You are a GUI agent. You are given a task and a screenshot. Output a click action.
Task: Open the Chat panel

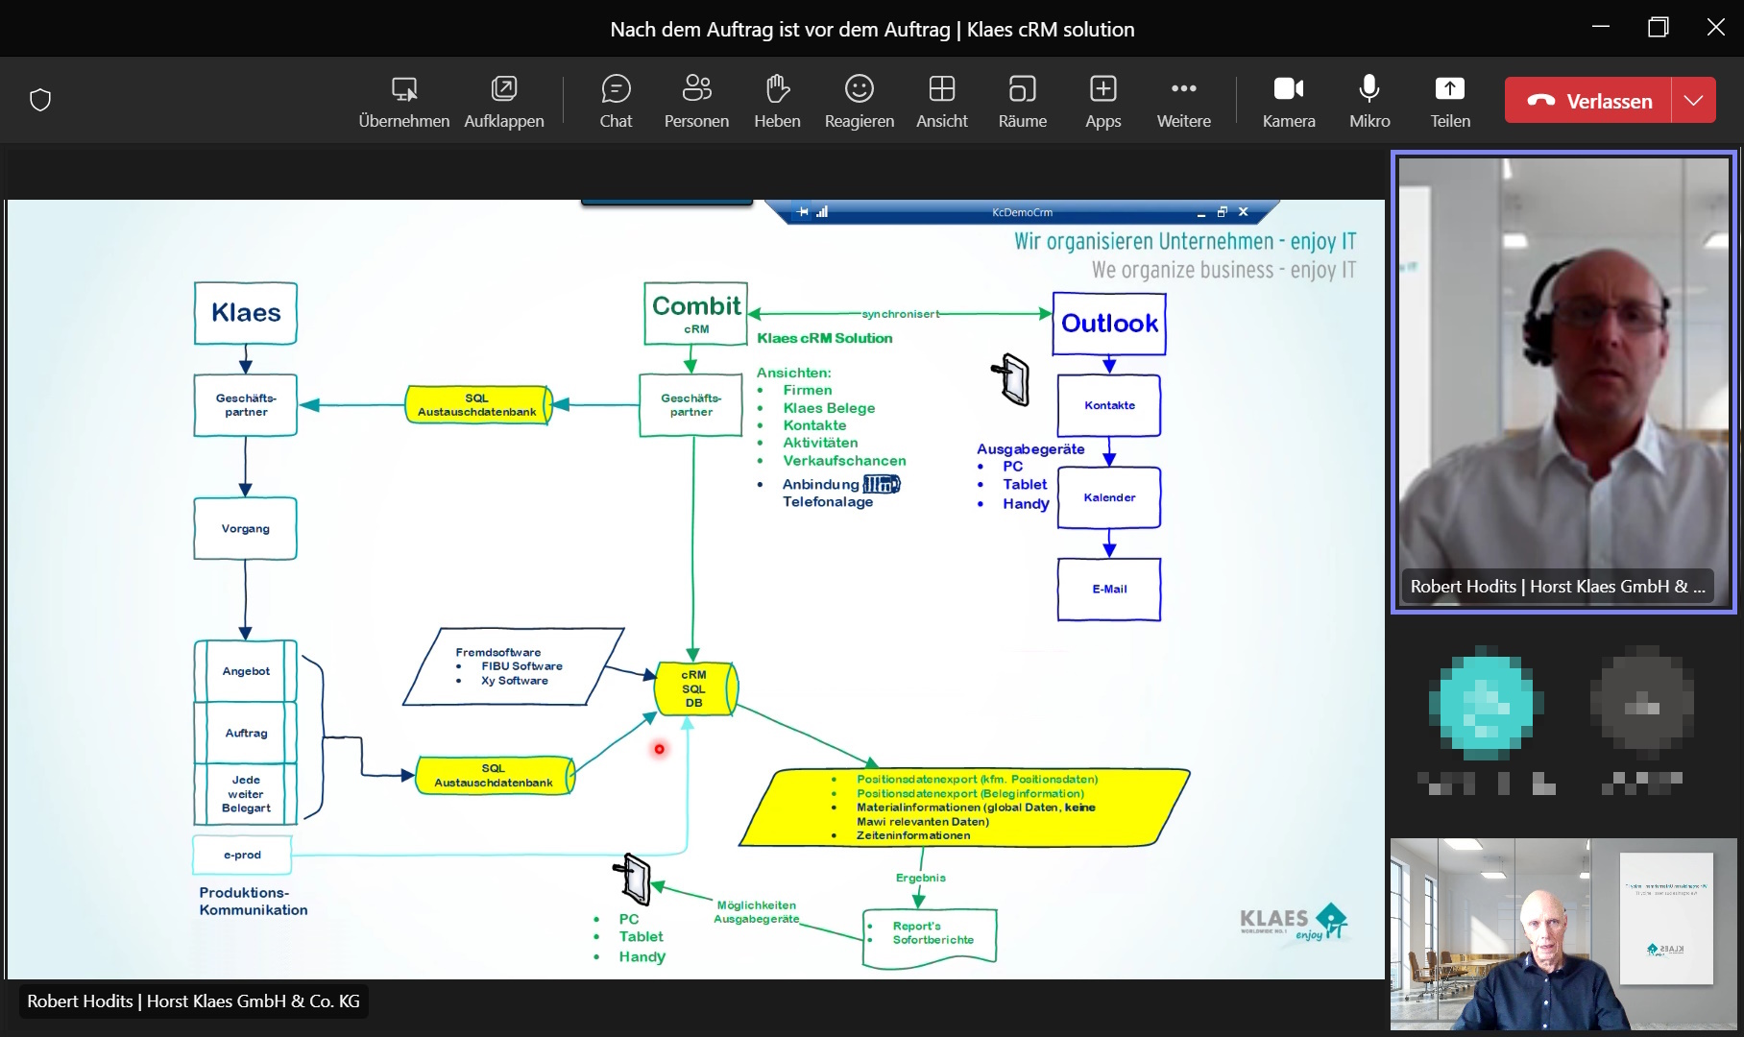(x=616, y=101)
